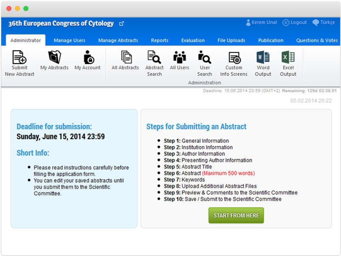Click the 'Step 7: Keywords' text
The image size is (341, 256).
[x=184, y=180]
